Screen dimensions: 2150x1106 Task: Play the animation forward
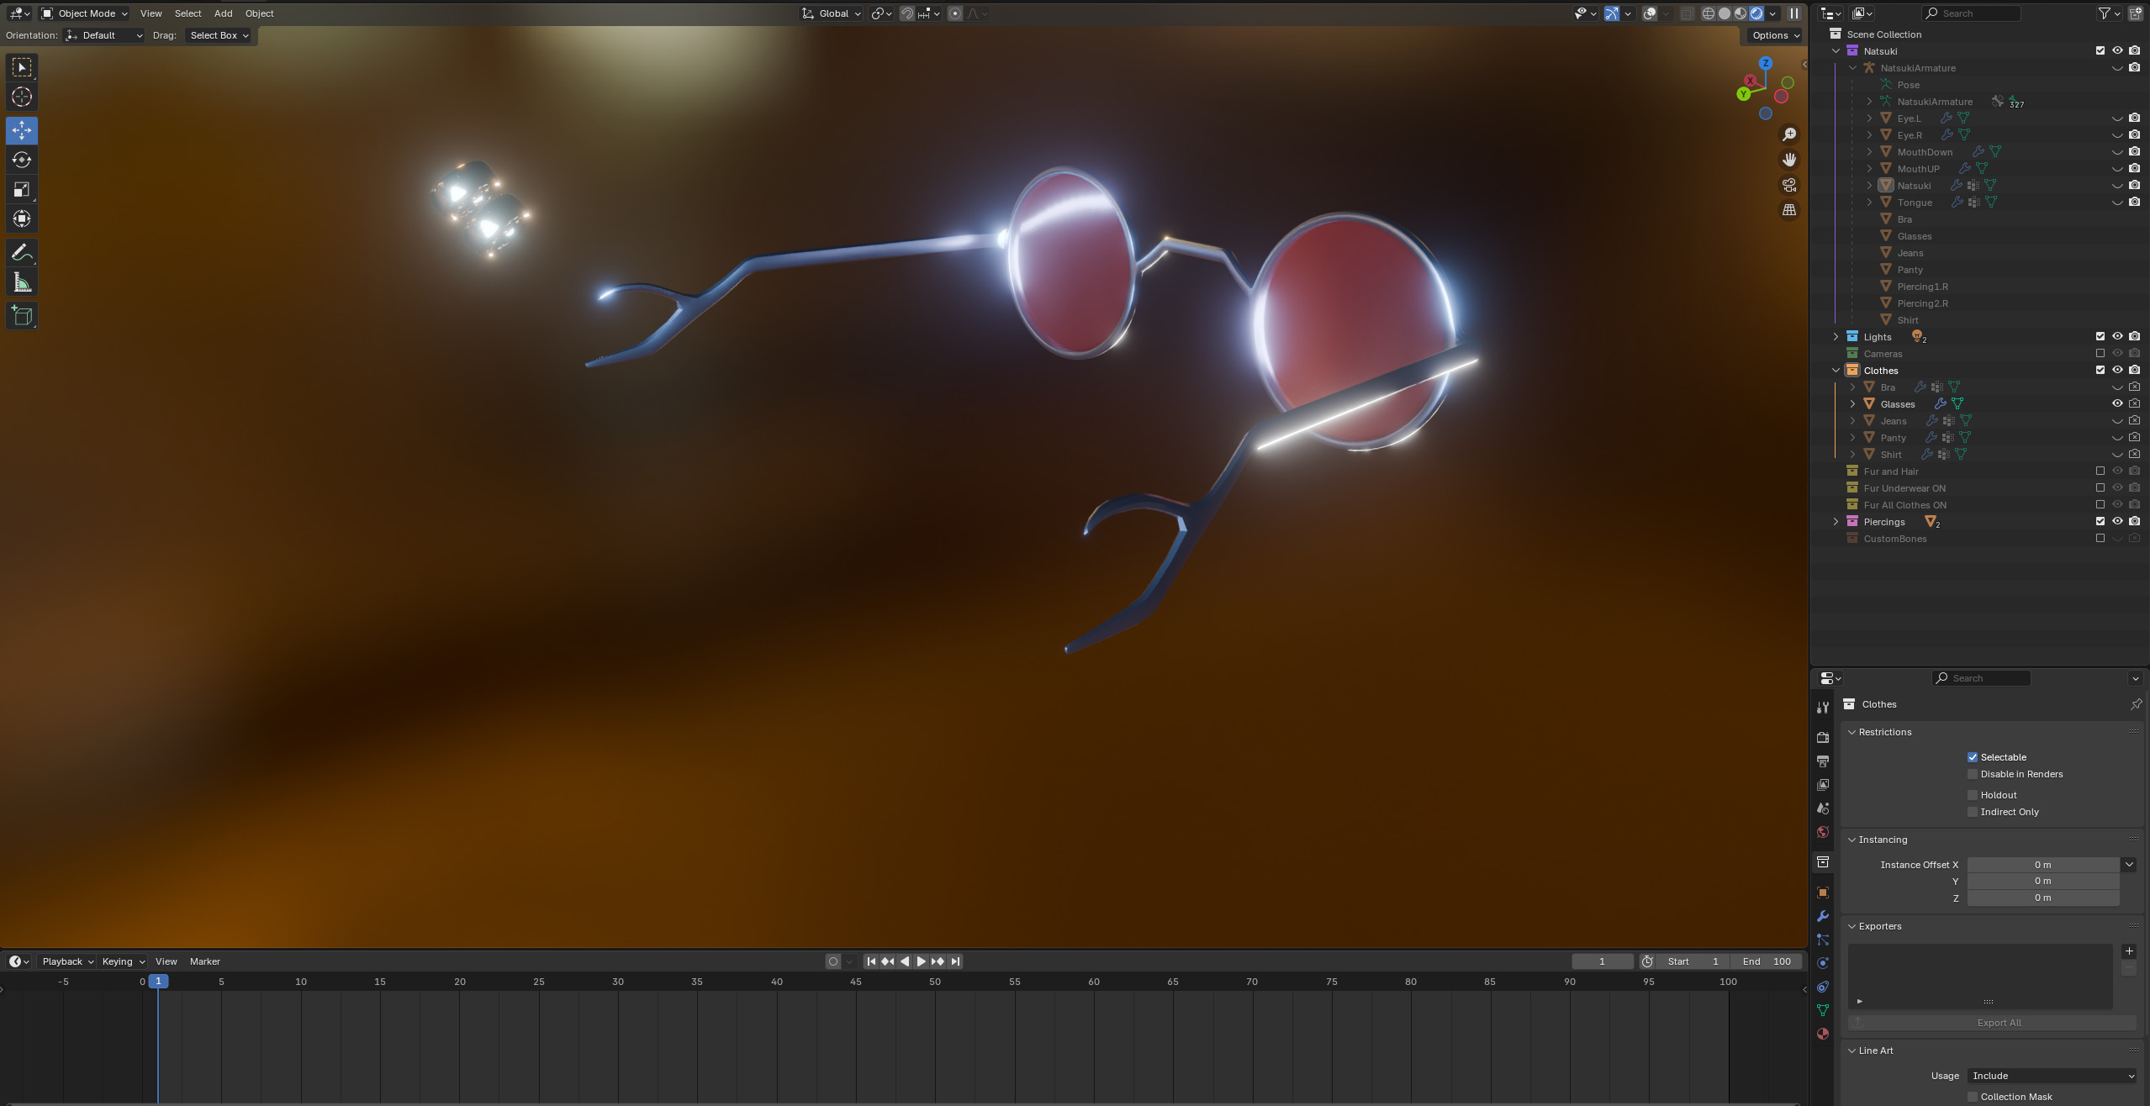point(922,961)
